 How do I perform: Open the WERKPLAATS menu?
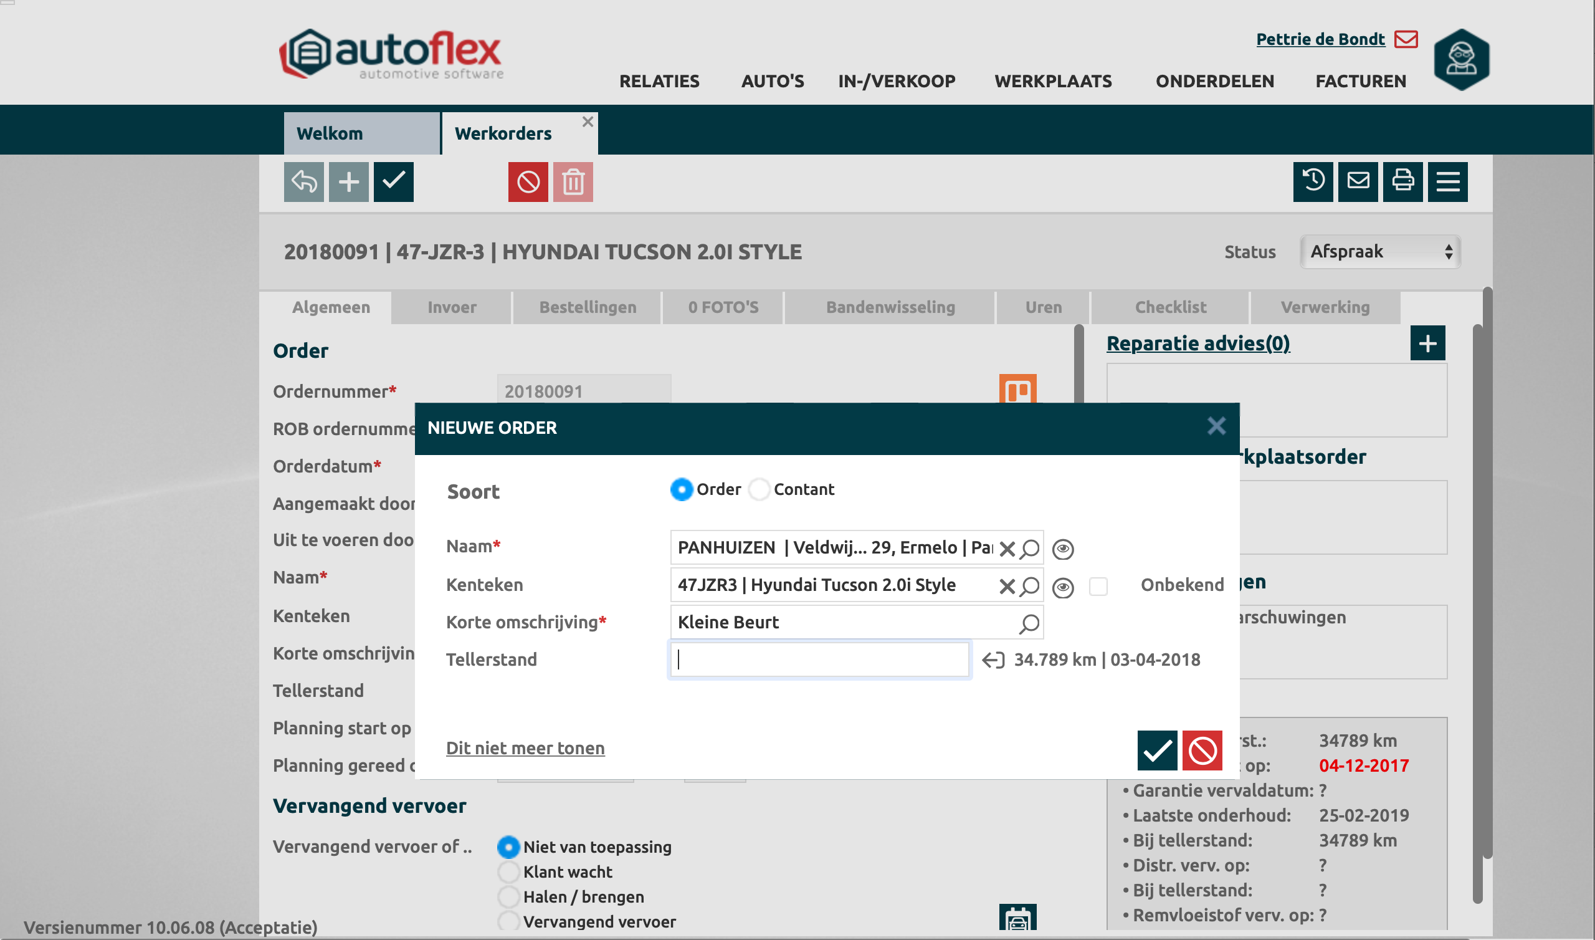tap(1052, 81)
